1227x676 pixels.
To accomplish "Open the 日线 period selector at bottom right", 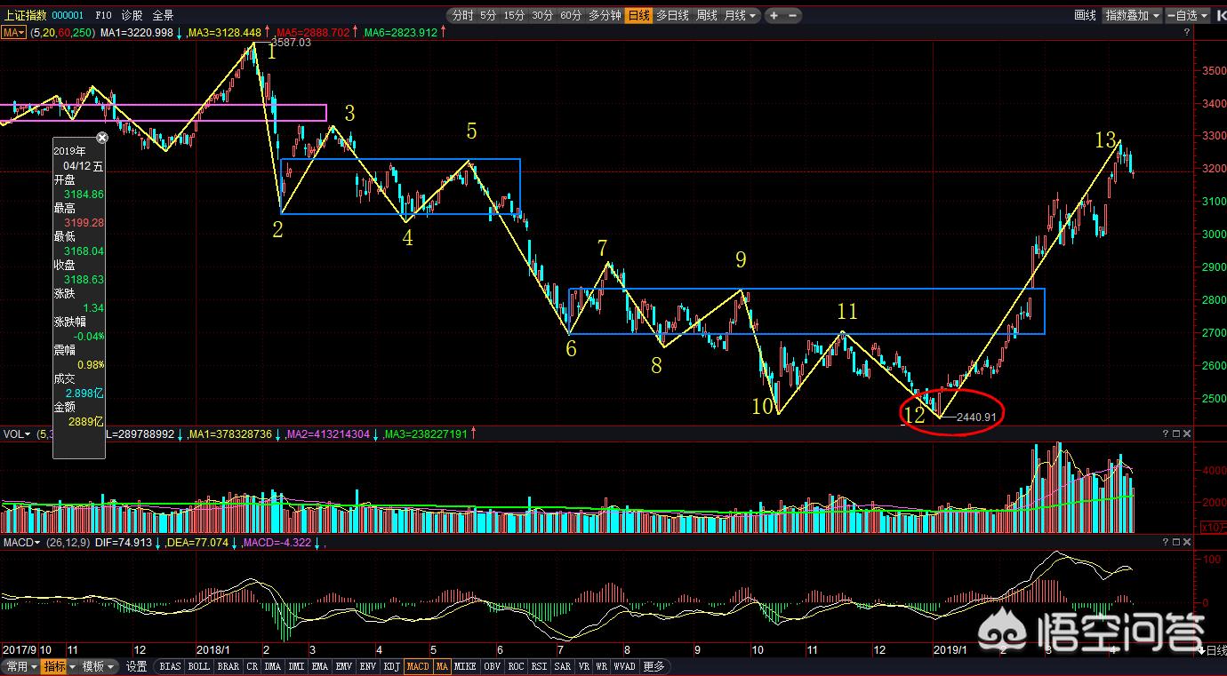I will pos(1211,650).
